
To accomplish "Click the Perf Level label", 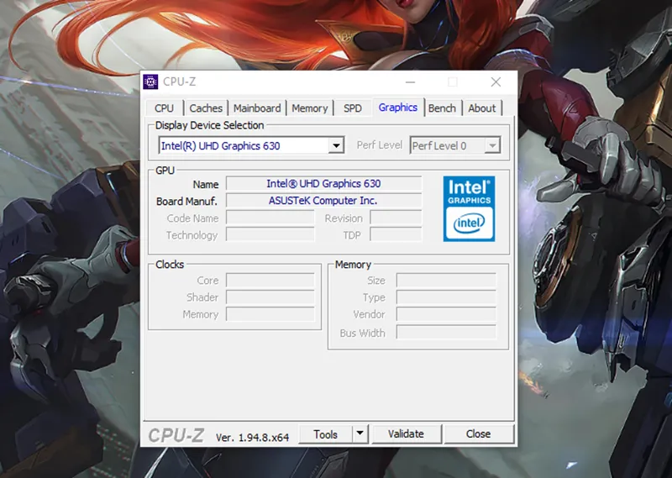I will click(x=380, y=145).
